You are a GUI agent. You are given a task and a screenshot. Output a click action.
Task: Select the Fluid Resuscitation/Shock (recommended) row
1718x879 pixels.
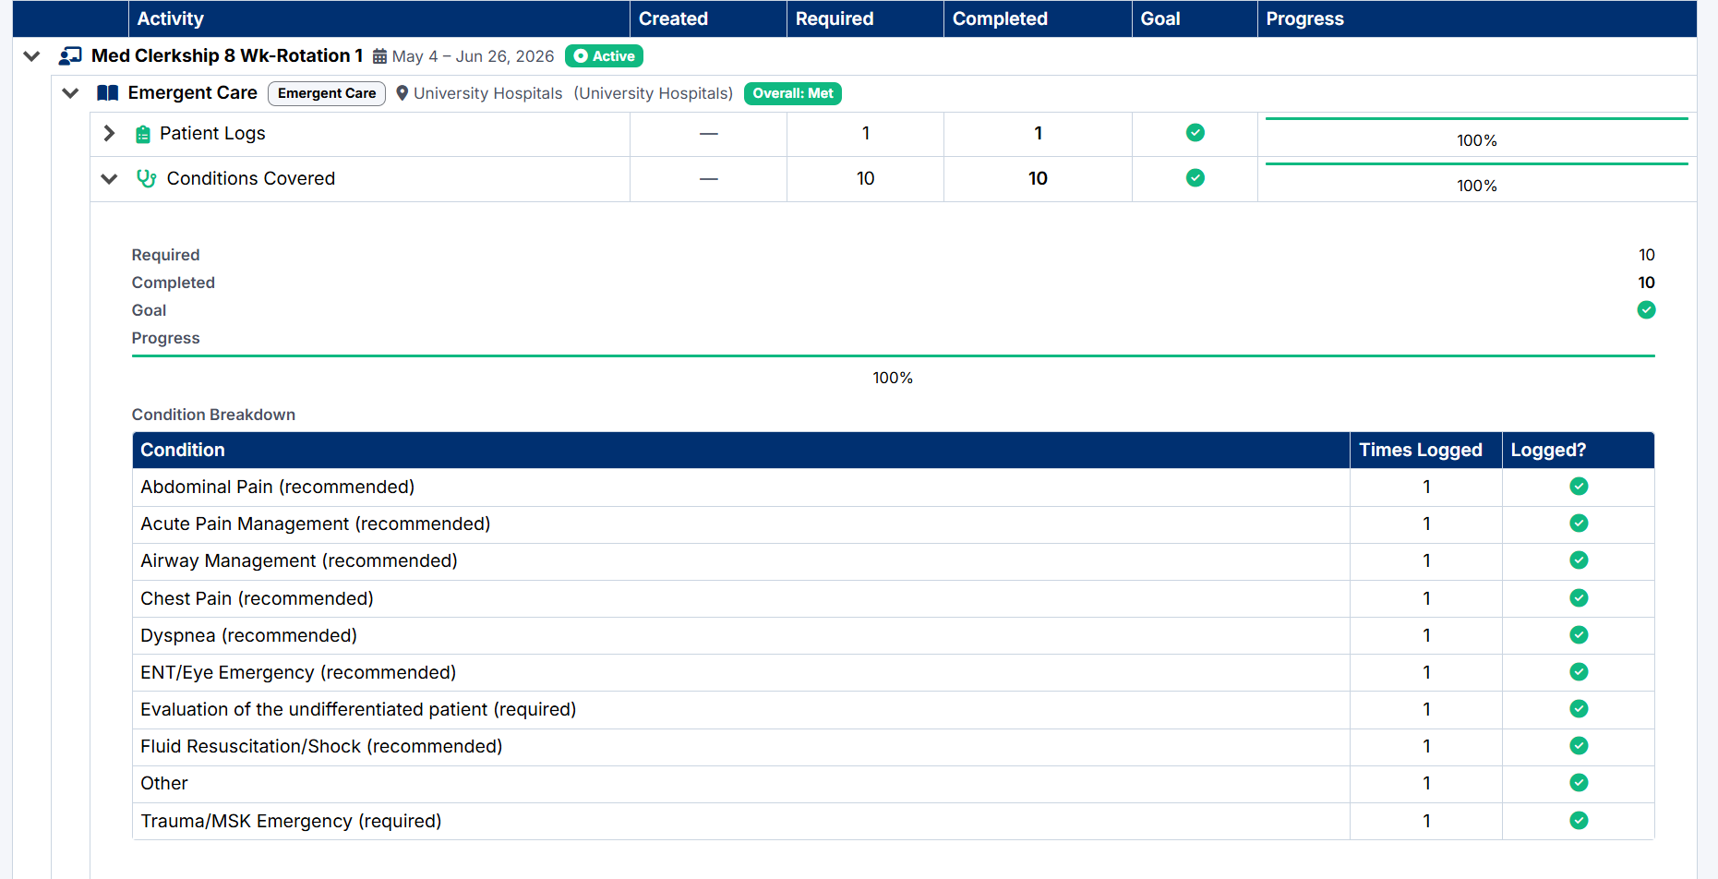click(x=894, y=747)
